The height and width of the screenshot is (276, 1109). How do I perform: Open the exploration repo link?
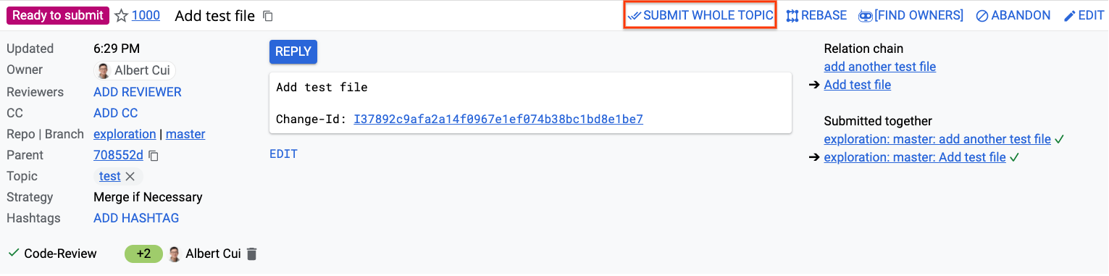[x=125, y=134]
